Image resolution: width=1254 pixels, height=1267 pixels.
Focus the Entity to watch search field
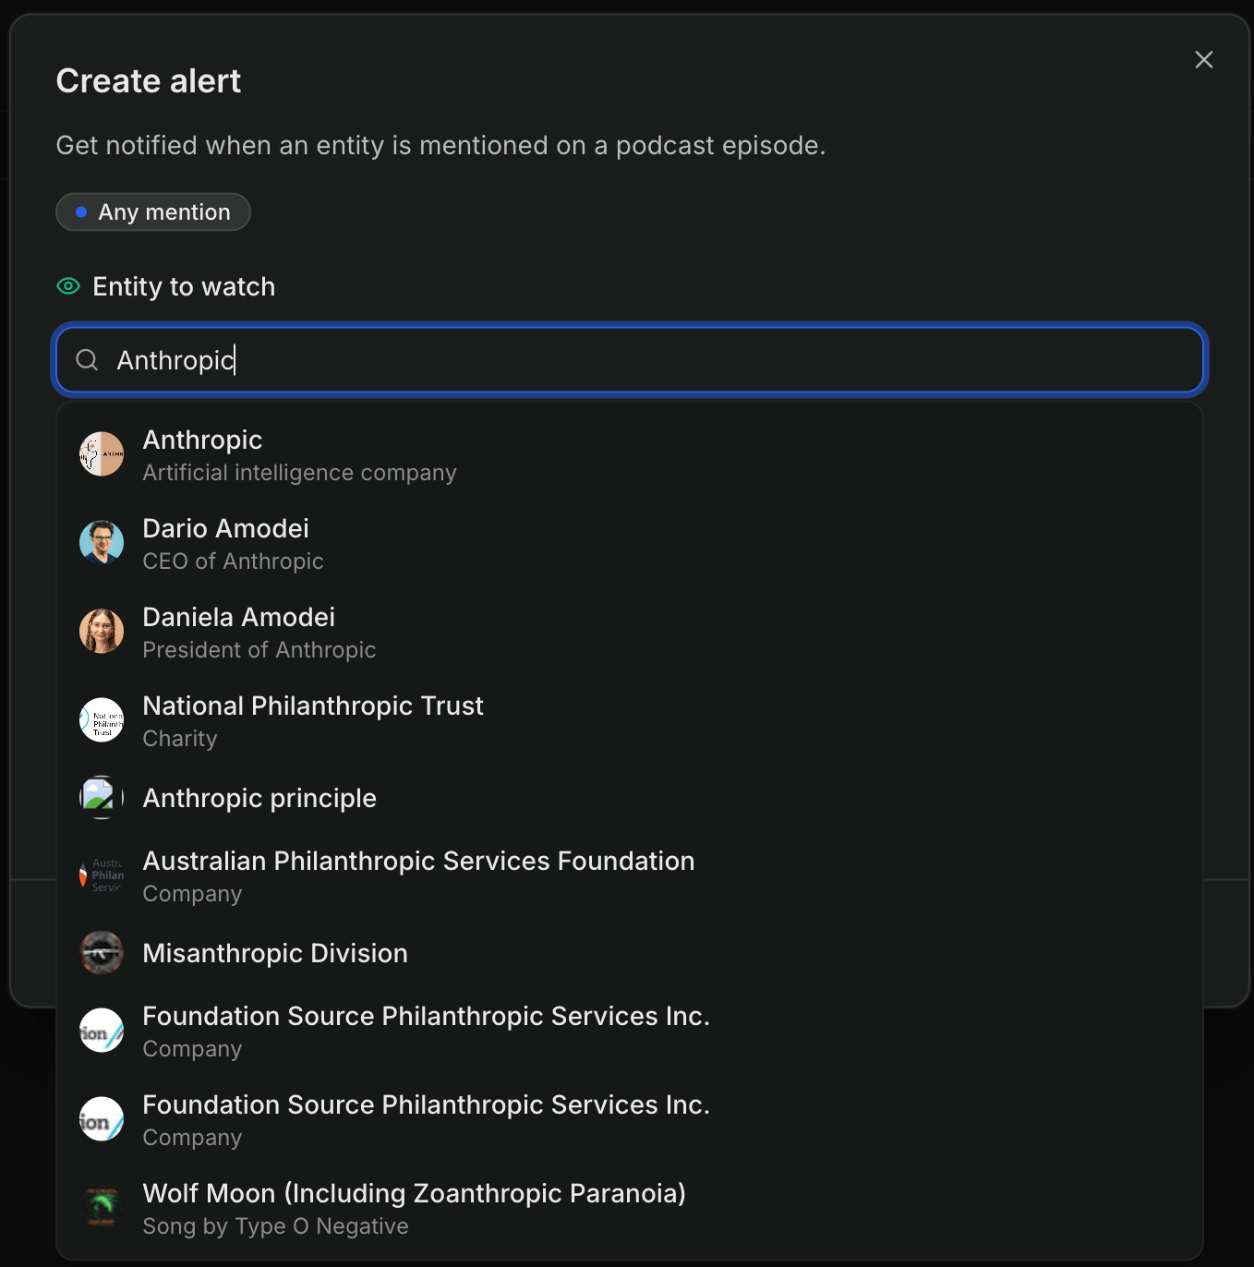pos(631,359)
